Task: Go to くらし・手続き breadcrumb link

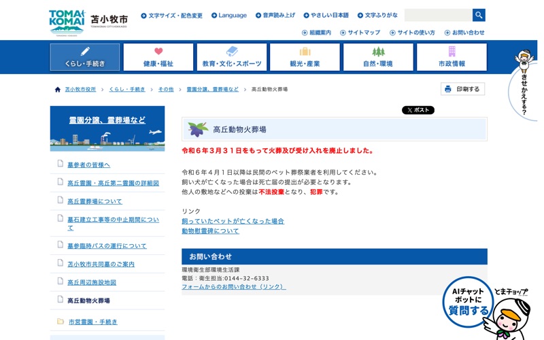Action: (x=127, y=90)
